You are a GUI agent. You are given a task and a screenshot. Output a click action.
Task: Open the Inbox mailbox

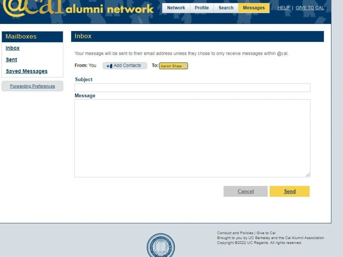[x=12, y=48]
